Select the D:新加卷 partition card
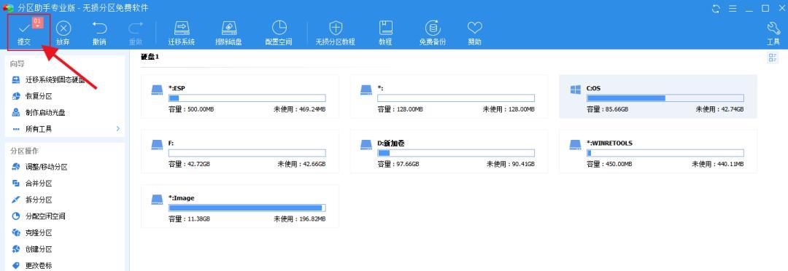The image size is (788, 271). 449,152
